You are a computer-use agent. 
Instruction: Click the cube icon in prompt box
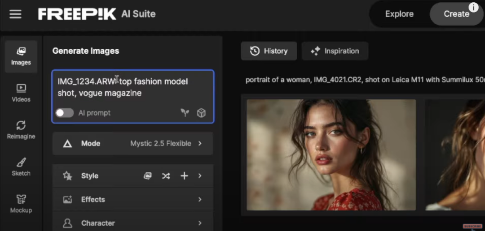[x=201, y=113]
